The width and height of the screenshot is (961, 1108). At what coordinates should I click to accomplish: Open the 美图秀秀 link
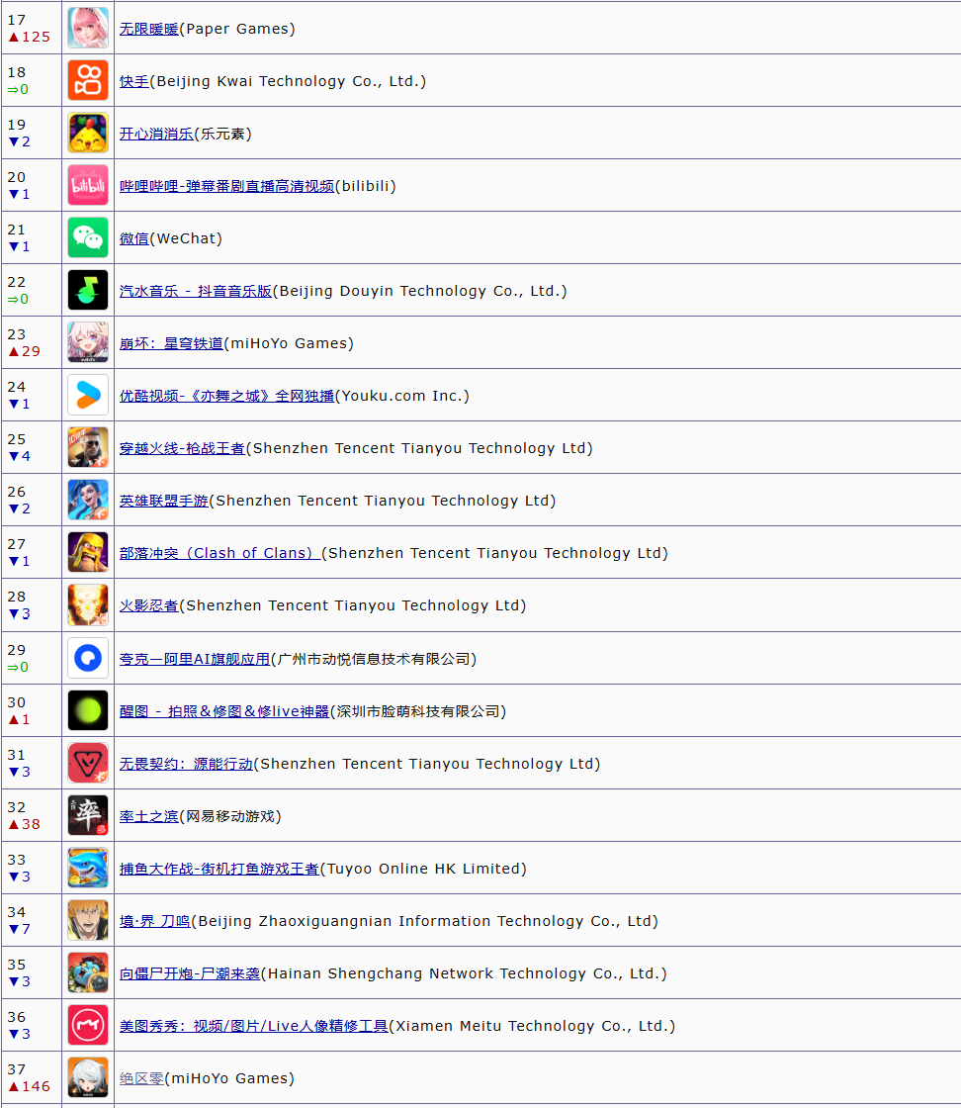point(253,1026)
